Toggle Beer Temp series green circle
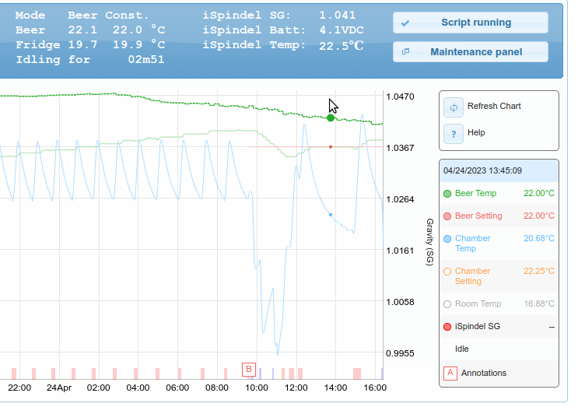The width and height of the screenshot is (585, 407). pyautogui.click(x=447, y=194)
